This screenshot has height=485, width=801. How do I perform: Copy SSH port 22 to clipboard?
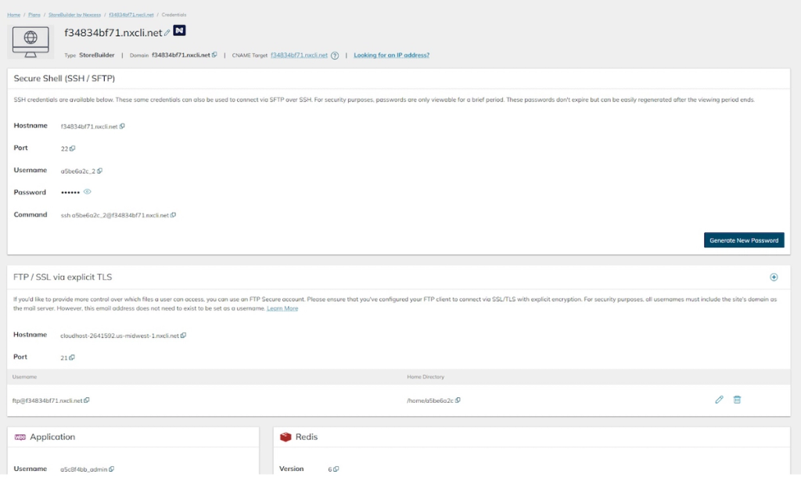(73, 149)
